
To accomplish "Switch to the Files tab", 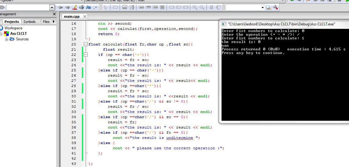I will (x=46, y=22).
